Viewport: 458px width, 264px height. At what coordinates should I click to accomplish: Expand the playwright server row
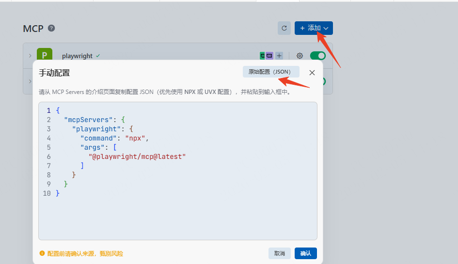tap(30, 56)
